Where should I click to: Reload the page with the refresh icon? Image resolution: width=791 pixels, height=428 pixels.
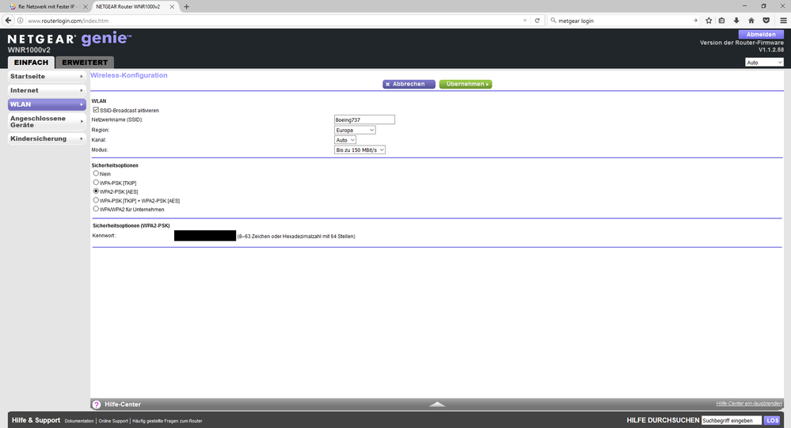coord(538,21)
